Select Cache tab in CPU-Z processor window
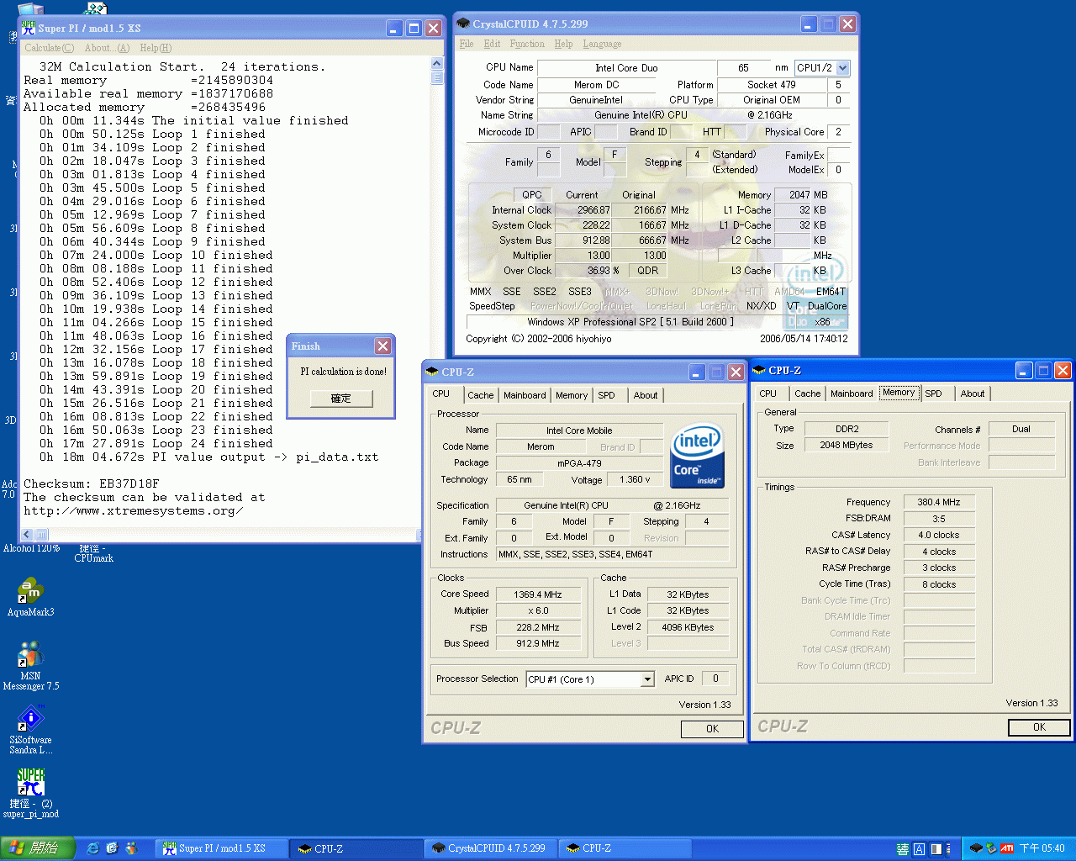Screen dimensions: 1076x861 coord(481,395)
